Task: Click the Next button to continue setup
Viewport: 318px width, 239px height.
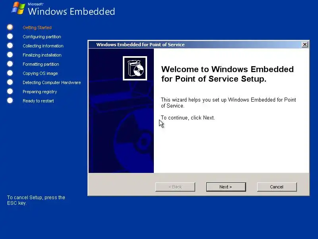Action: 226,187
